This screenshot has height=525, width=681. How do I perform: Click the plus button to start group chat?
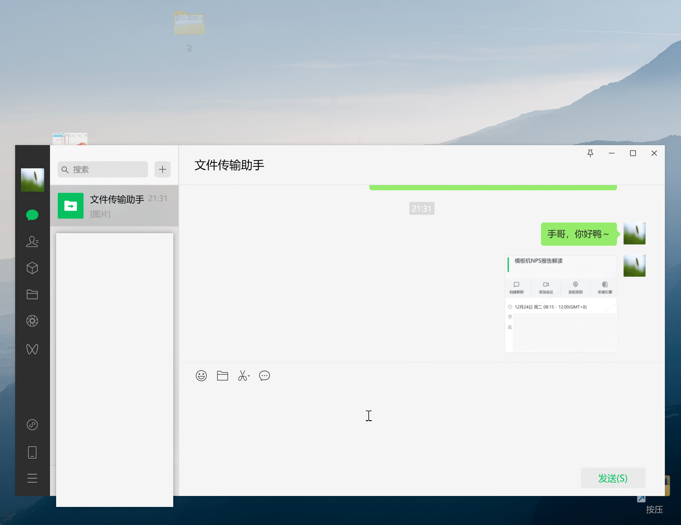click(163, 169)
